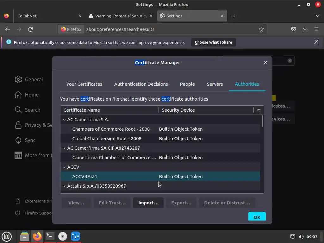The width and height of the screenshot is (324, 243).
Task: Click the clock showing 09:03
Action: click(x=312, y=237)
